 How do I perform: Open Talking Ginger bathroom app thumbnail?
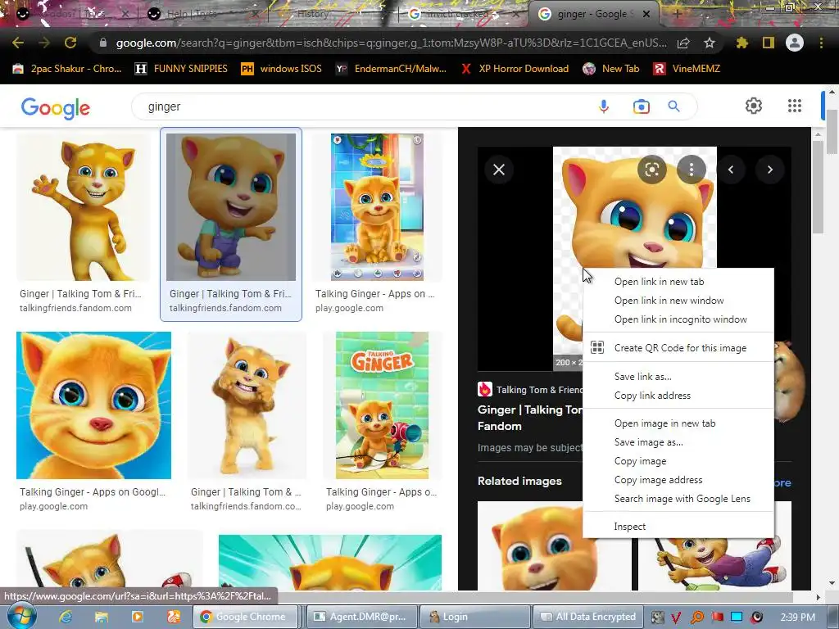pos(377,207)
